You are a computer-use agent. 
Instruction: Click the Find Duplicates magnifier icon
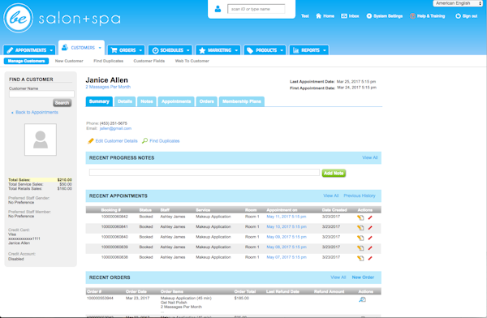coord(144,141)
